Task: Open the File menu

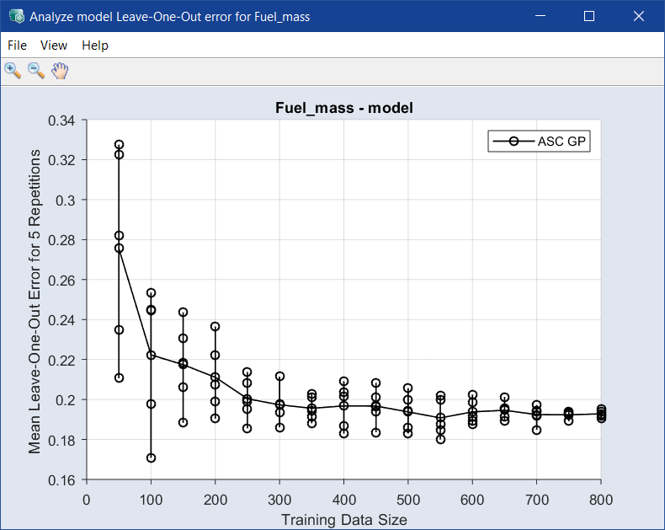Action: pos(17,46)
